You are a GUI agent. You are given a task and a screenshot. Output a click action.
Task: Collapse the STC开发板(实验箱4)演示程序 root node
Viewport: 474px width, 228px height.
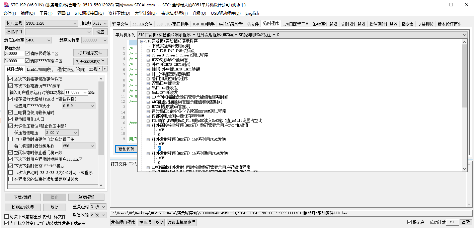(x=142, y=41)
